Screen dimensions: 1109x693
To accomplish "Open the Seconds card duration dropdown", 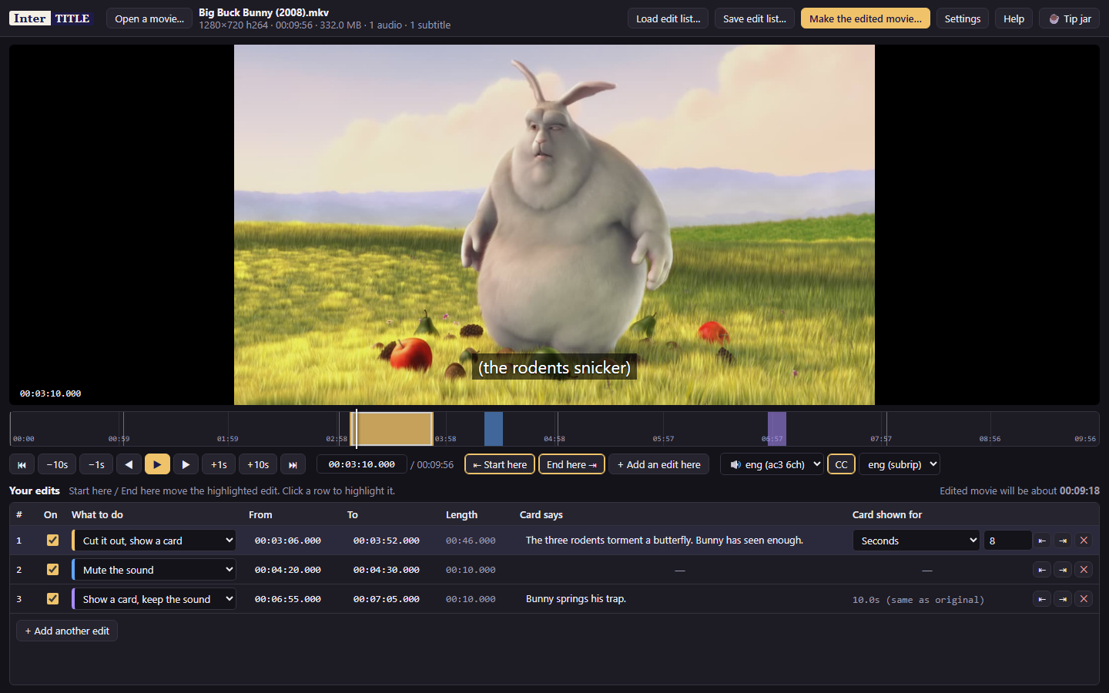I will coord(916,541).
